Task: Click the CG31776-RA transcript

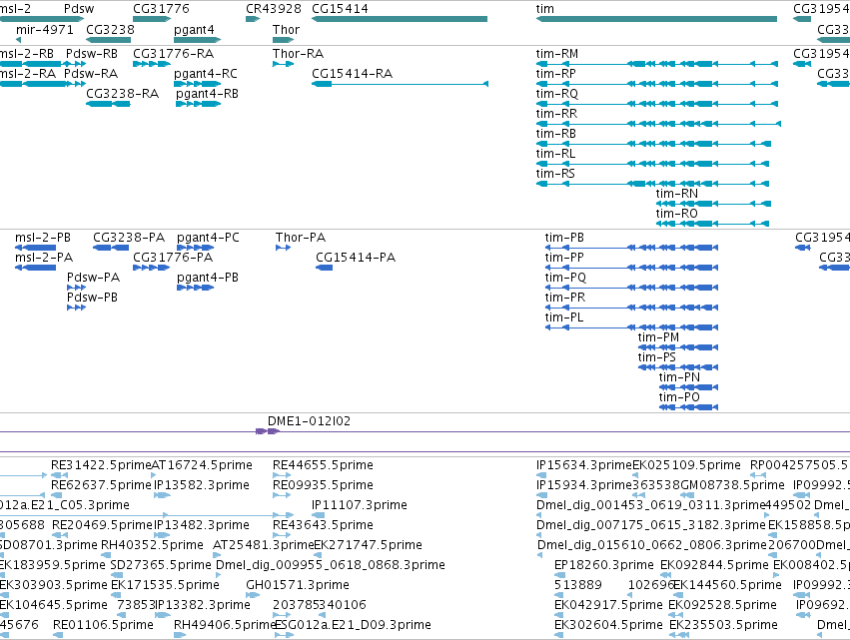Action: [152, 64]
